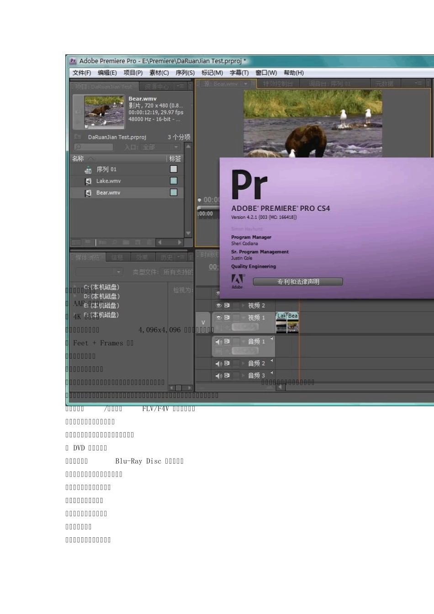The height and width of the screenshot is (614, 434).
Task: Open the 素材(C) menu
Action: click(x=159, y=73)
